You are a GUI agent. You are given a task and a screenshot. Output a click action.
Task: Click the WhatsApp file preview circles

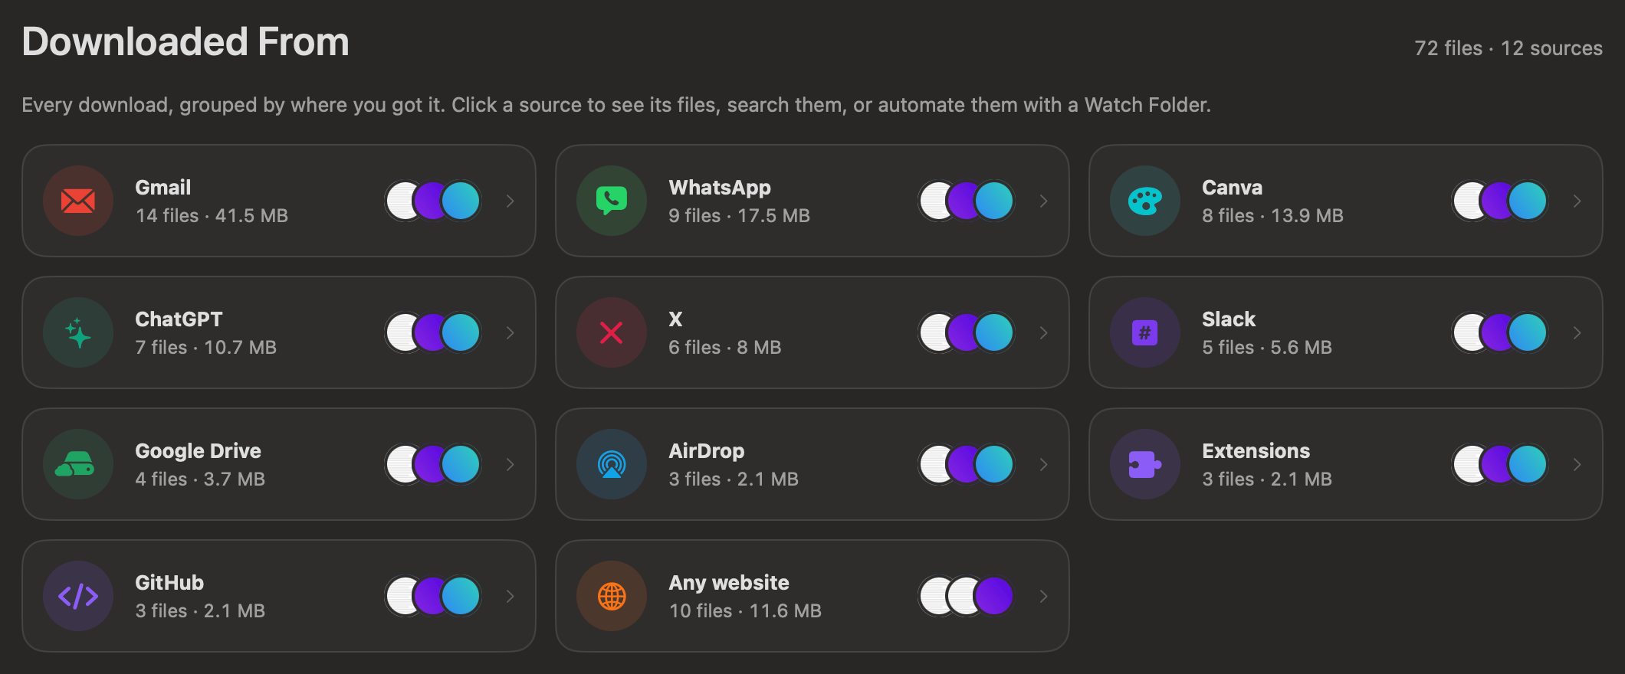(x=967, y=201)
